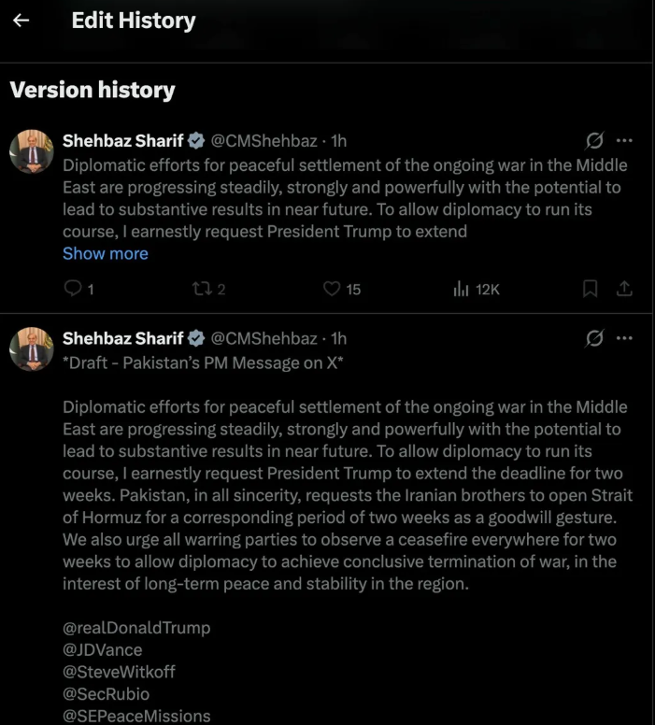Open the @SEPeaceMissions mention
This screenshot has height=725, width=655.
(136, 716)
